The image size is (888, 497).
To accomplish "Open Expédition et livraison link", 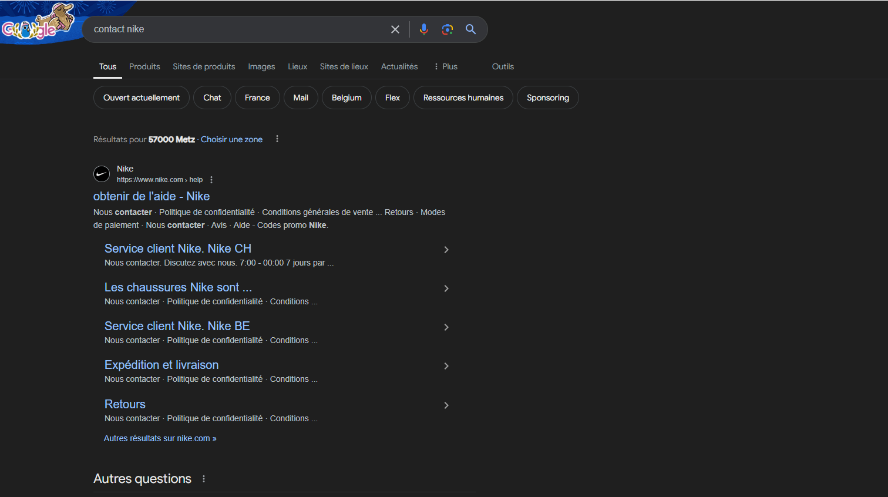I will (162, 365).
